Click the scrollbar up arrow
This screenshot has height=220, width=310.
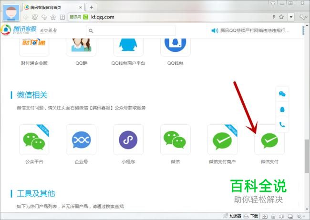(307, 26)
